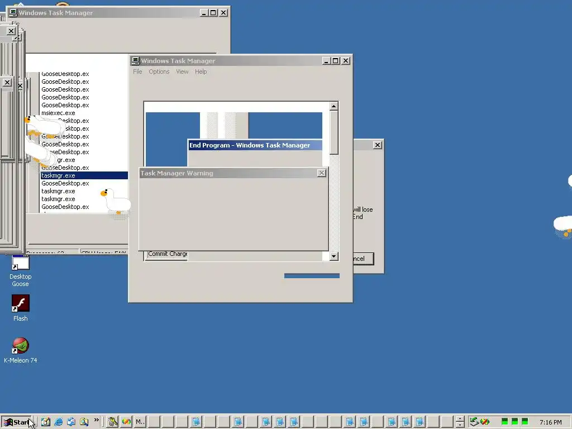Screen dimensions: 572x429
Task: Open Help menu in front Task Manager
Action: [201, 71]
